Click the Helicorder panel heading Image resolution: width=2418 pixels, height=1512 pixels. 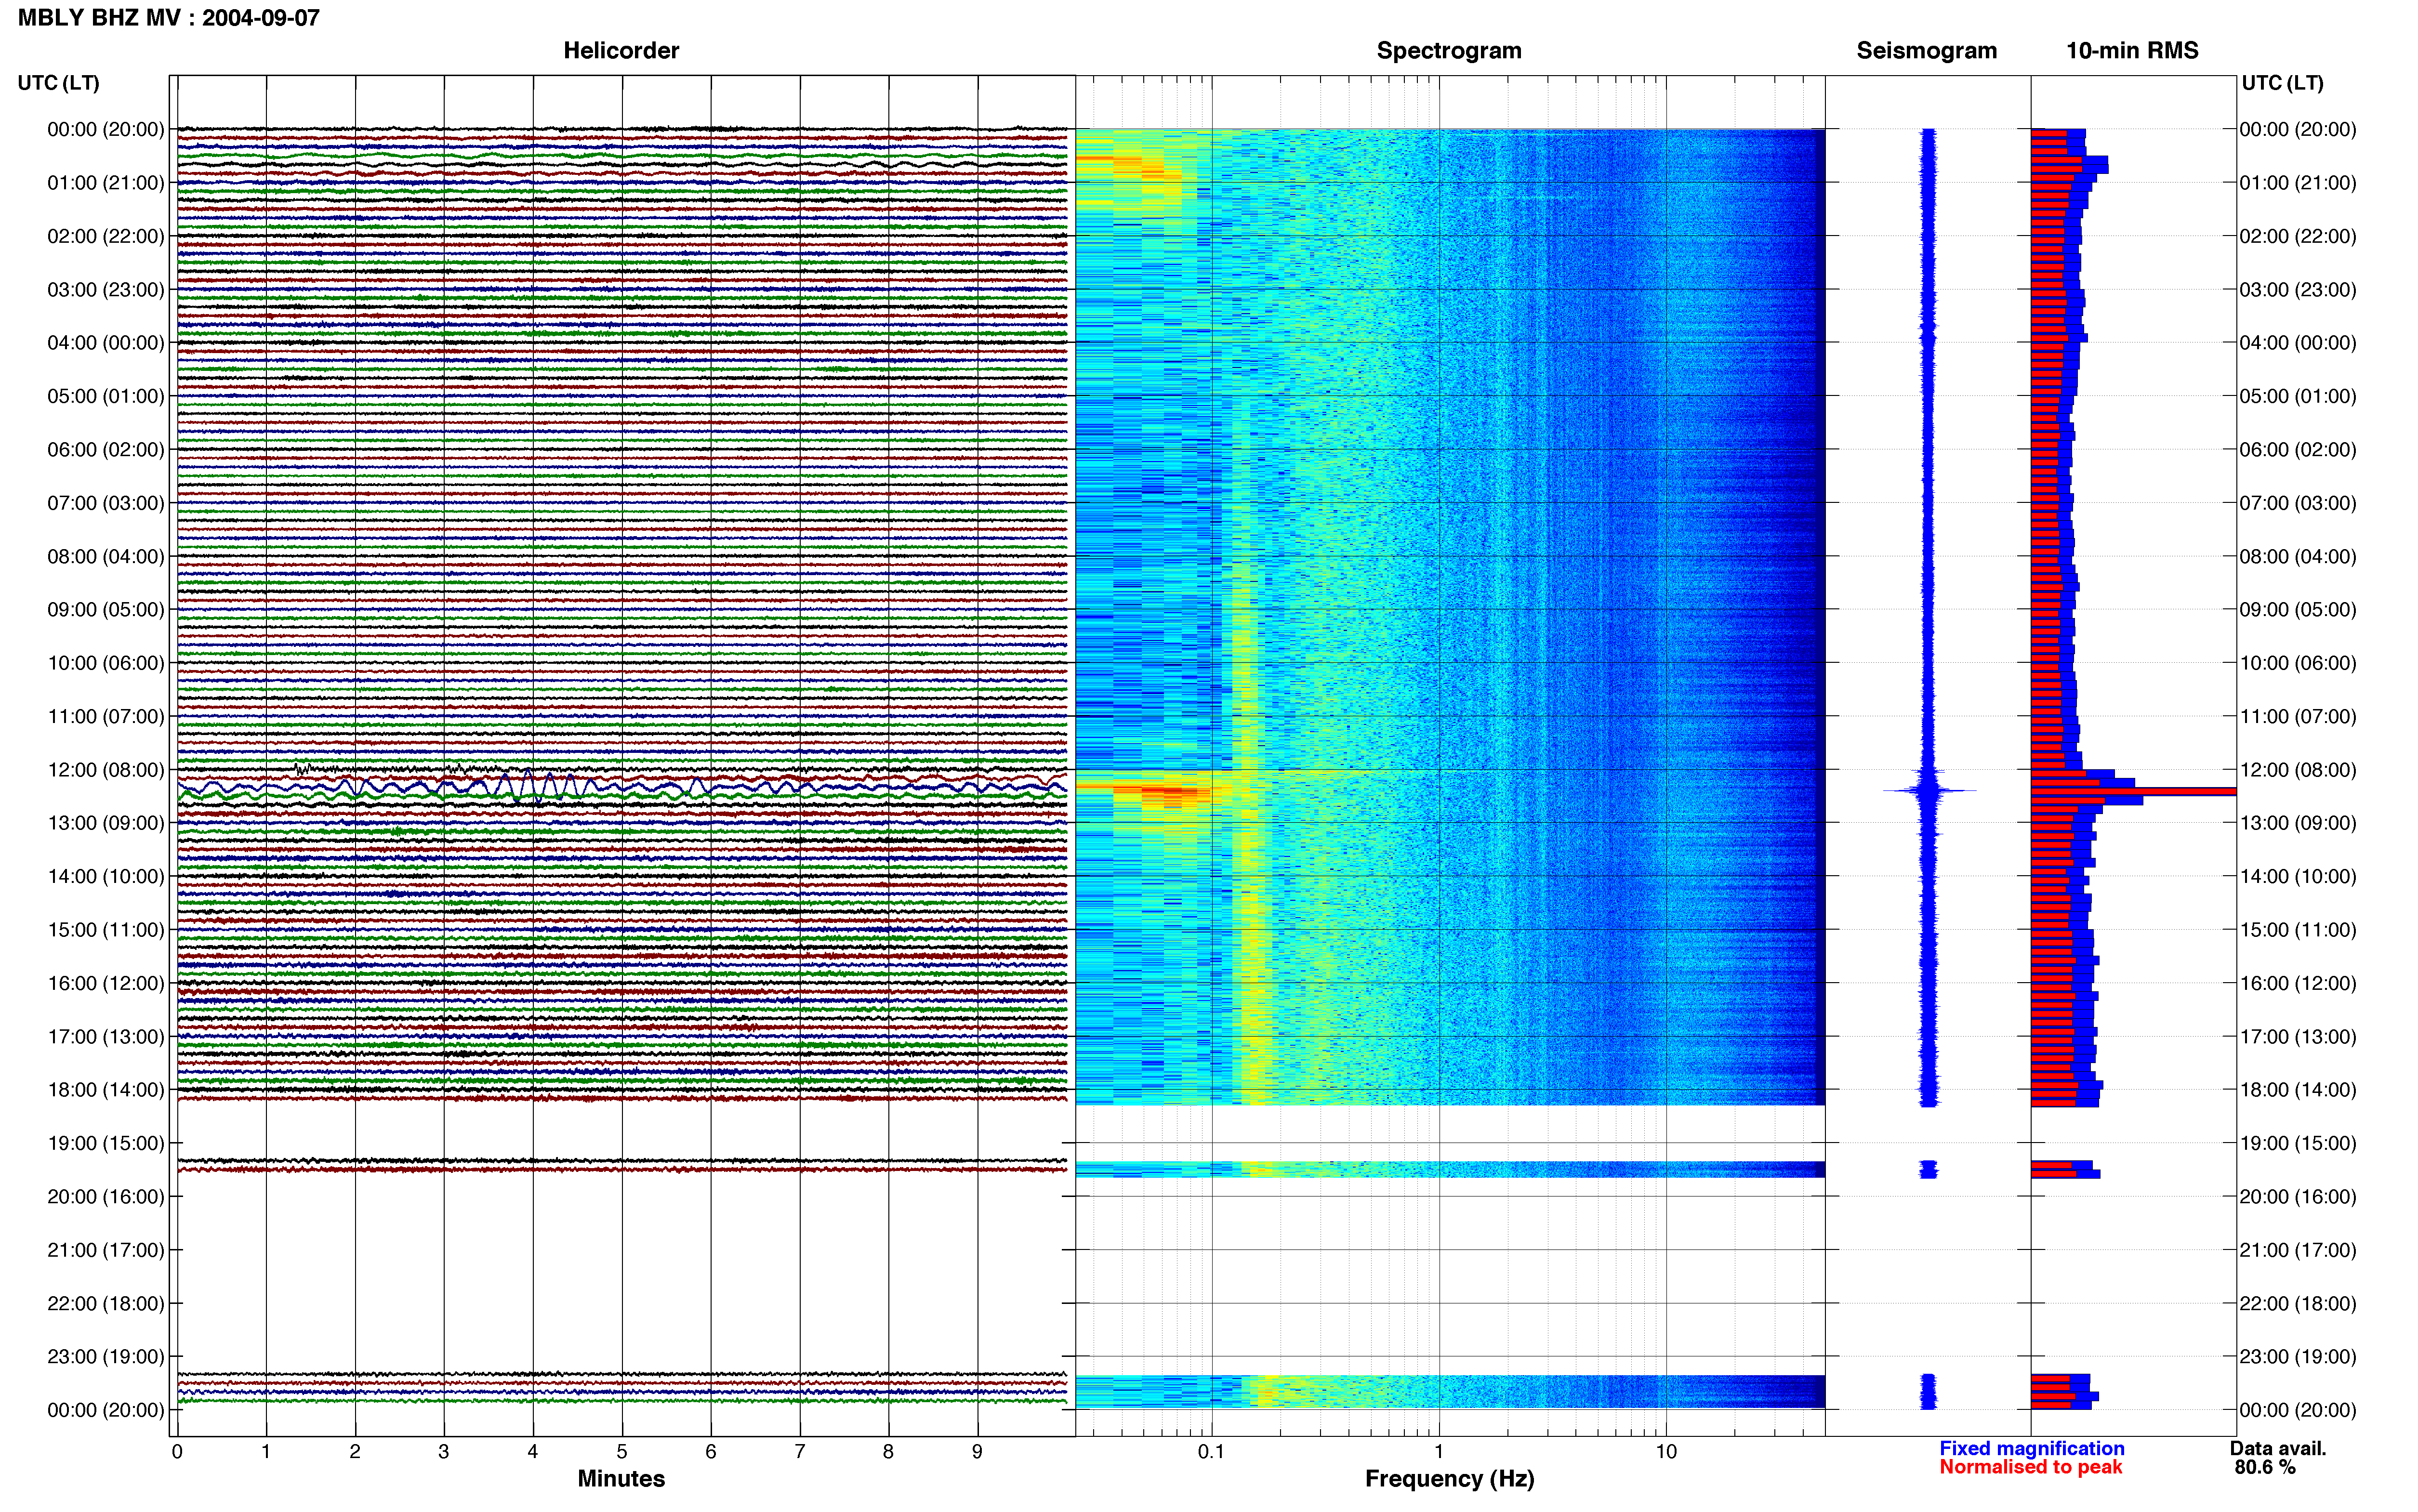point(621,50)
